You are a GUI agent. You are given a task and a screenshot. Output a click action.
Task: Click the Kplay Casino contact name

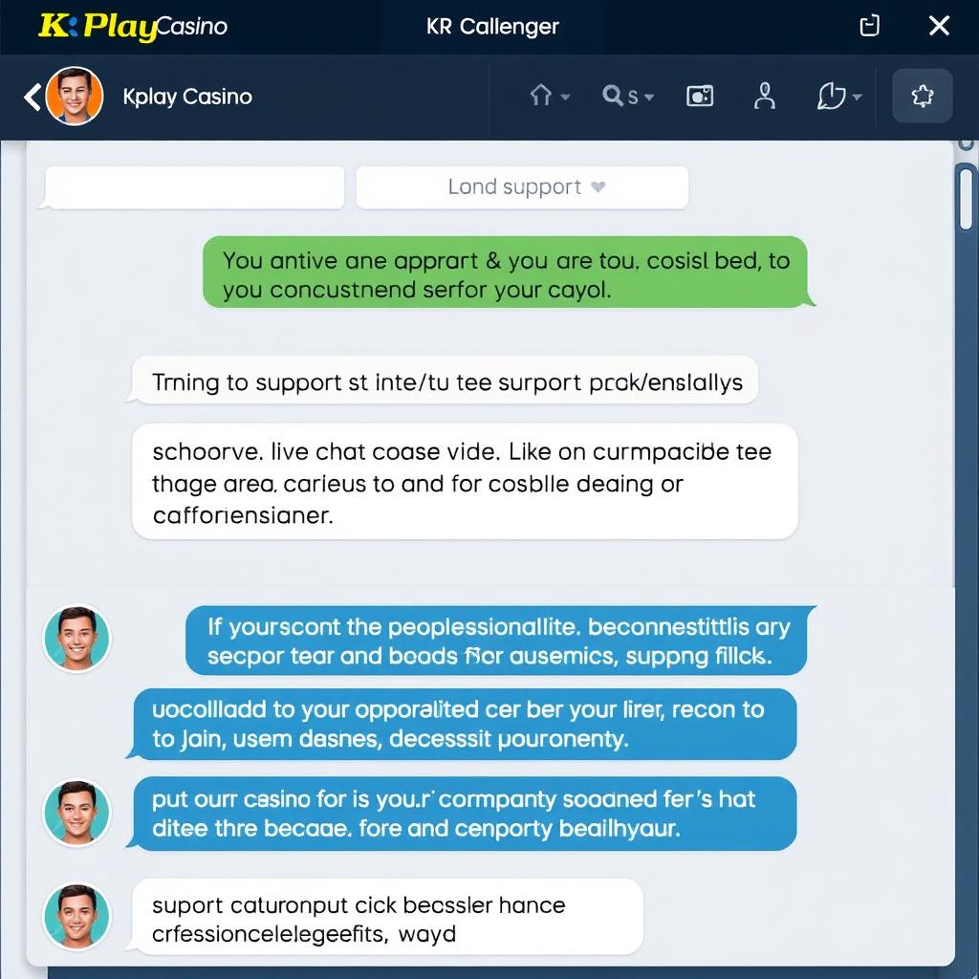(187, 97)
